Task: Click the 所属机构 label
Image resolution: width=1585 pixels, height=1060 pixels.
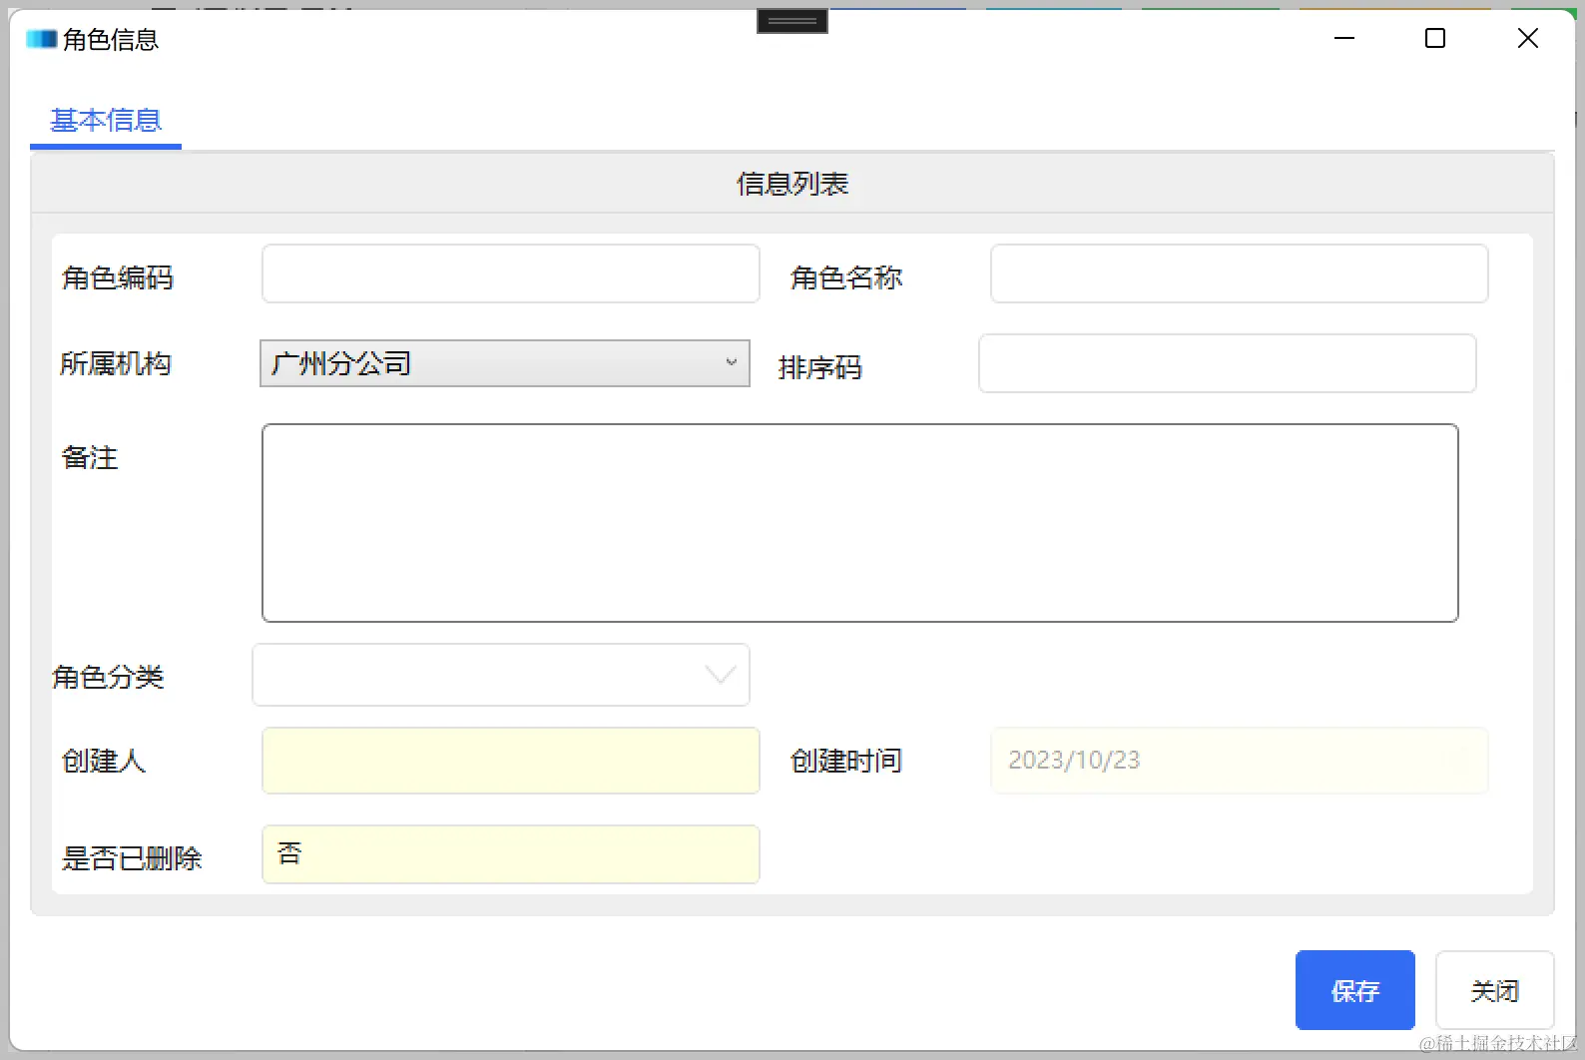Action: [x=116, y=363]
